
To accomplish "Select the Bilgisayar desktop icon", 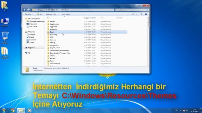I will tap(5, 22).
